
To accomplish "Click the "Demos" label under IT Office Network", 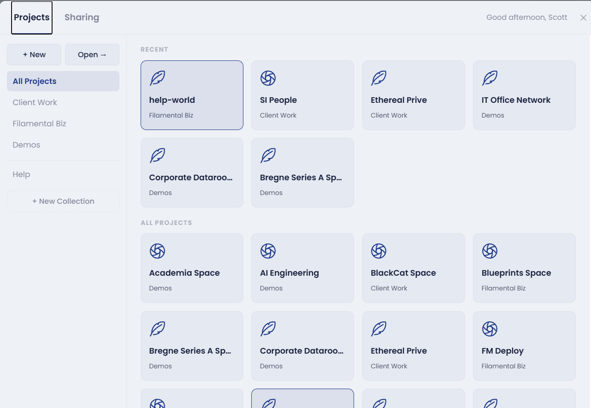I will pos(493,115).
